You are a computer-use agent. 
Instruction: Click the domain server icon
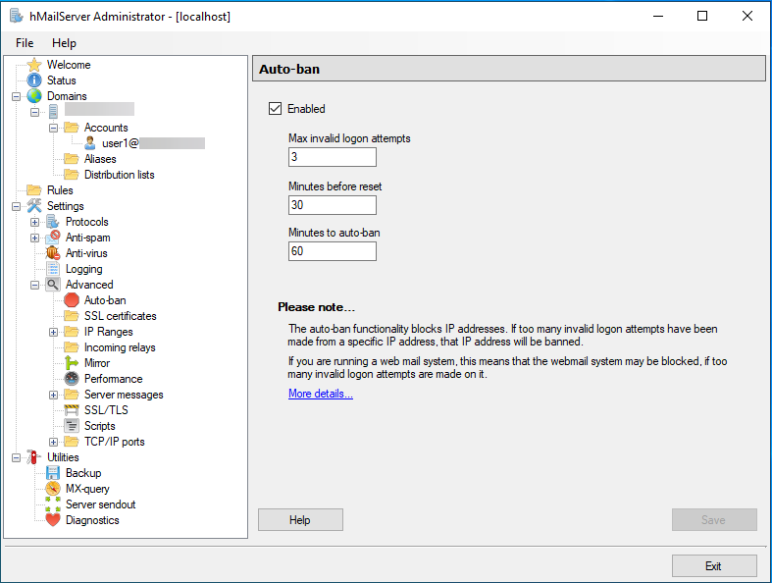click(53, 112)
